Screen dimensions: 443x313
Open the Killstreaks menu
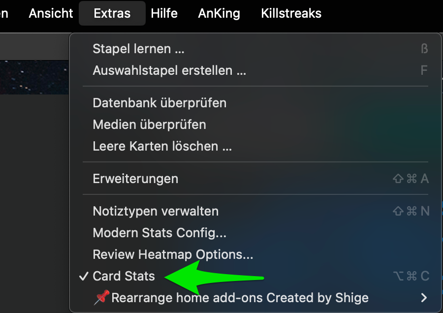(291, 13)
